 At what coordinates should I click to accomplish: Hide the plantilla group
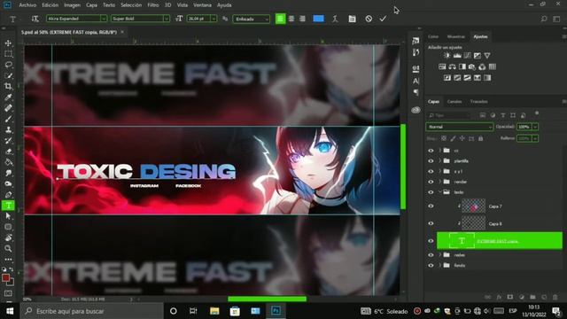coord(431,161)
